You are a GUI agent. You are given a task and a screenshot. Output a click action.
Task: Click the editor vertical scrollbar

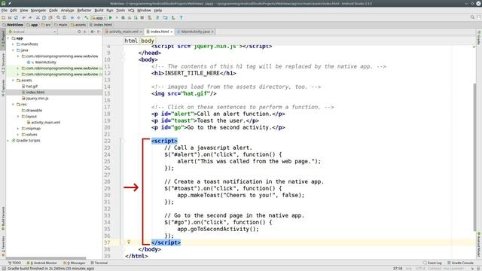point(474,157)
